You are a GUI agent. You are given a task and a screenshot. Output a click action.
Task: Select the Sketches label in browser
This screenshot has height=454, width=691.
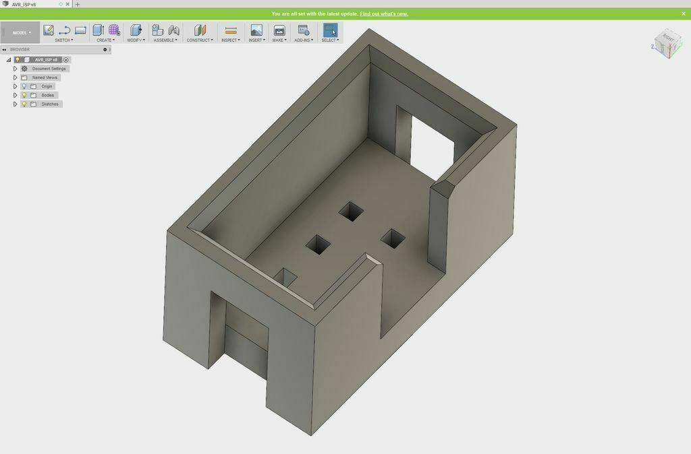click(x=50, y=104)
